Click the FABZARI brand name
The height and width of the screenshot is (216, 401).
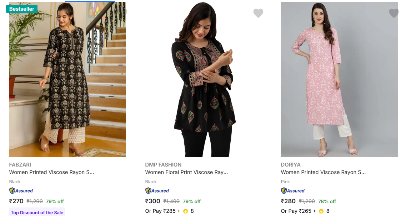tap(20, 165)
